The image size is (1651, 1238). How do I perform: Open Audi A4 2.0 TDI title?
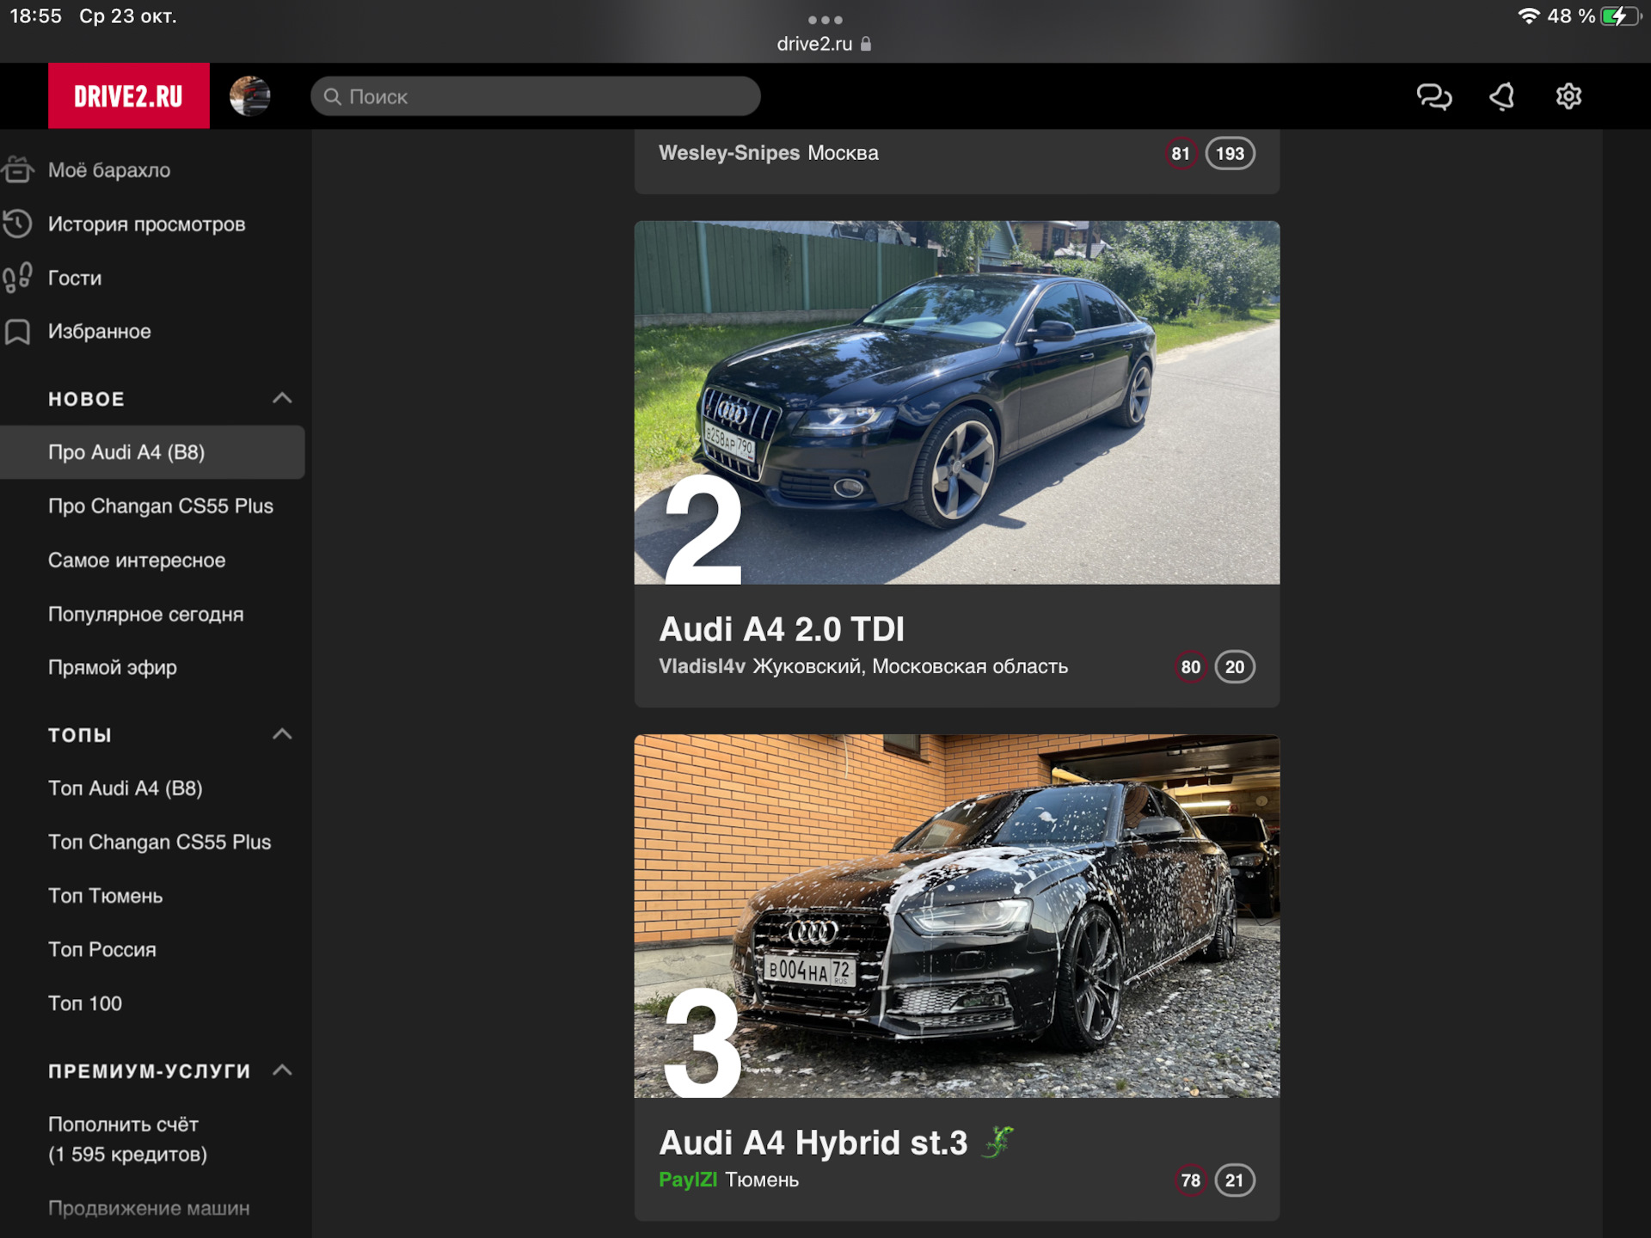(782, 629)
